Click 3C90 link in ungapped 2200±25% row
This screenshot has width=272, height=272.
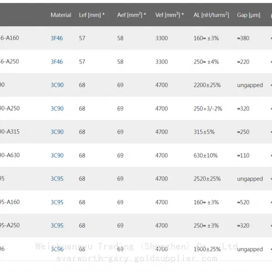click(x=57, y=85)
